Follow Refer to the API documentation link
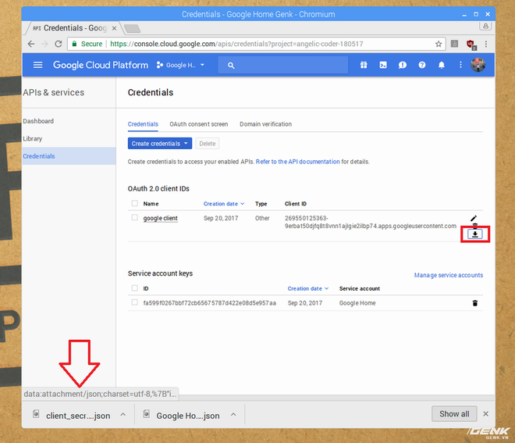Screen dimensions: 515x443 (x=297, y=162)
